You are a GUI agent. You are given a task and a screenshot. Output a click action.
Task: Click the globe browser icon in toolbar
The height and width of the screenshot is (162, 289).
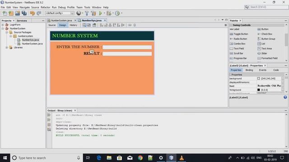coord(79,13)
